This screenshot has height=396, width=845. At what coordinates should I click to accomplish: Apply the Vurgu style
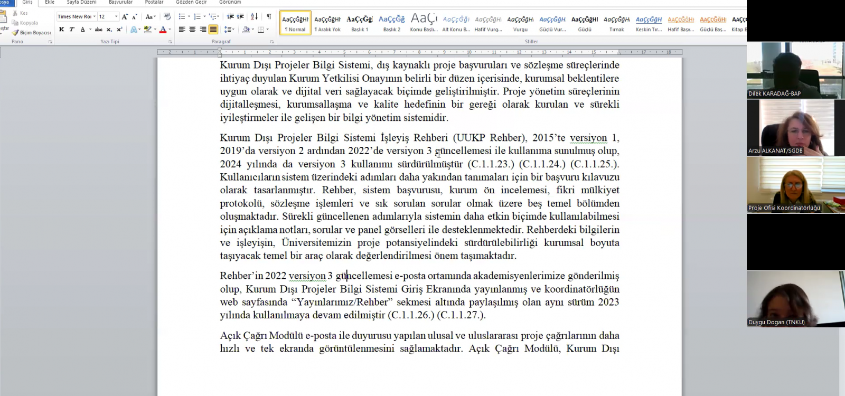[x=520, y=23]
